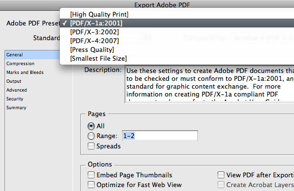
Task: Choose the [High Quality Print] preset
Action: click(x=177, y=14)
